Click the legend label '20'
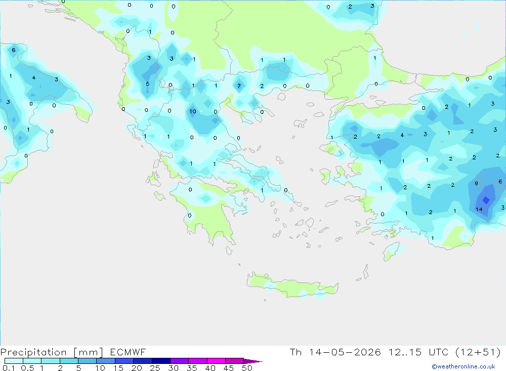Viewport: 506px width, 371px height. (x=137, y=368)
